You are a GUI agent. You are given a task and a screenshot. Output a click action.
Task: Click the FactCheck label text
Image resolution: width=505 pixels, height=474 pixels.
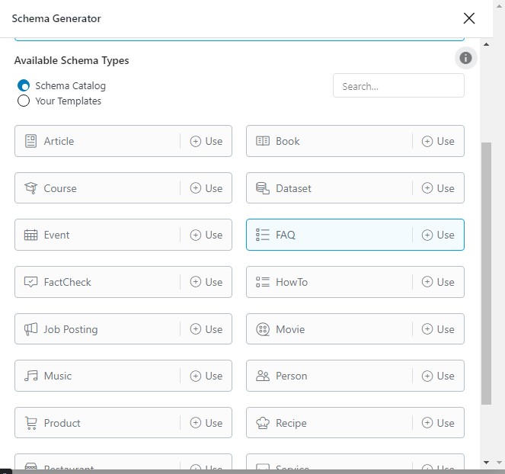click(67, 282)
